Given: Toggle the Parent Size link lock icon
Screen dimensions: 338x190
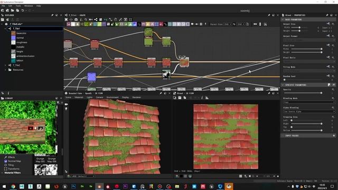Looking at the screenshot, I should point(234,24).
